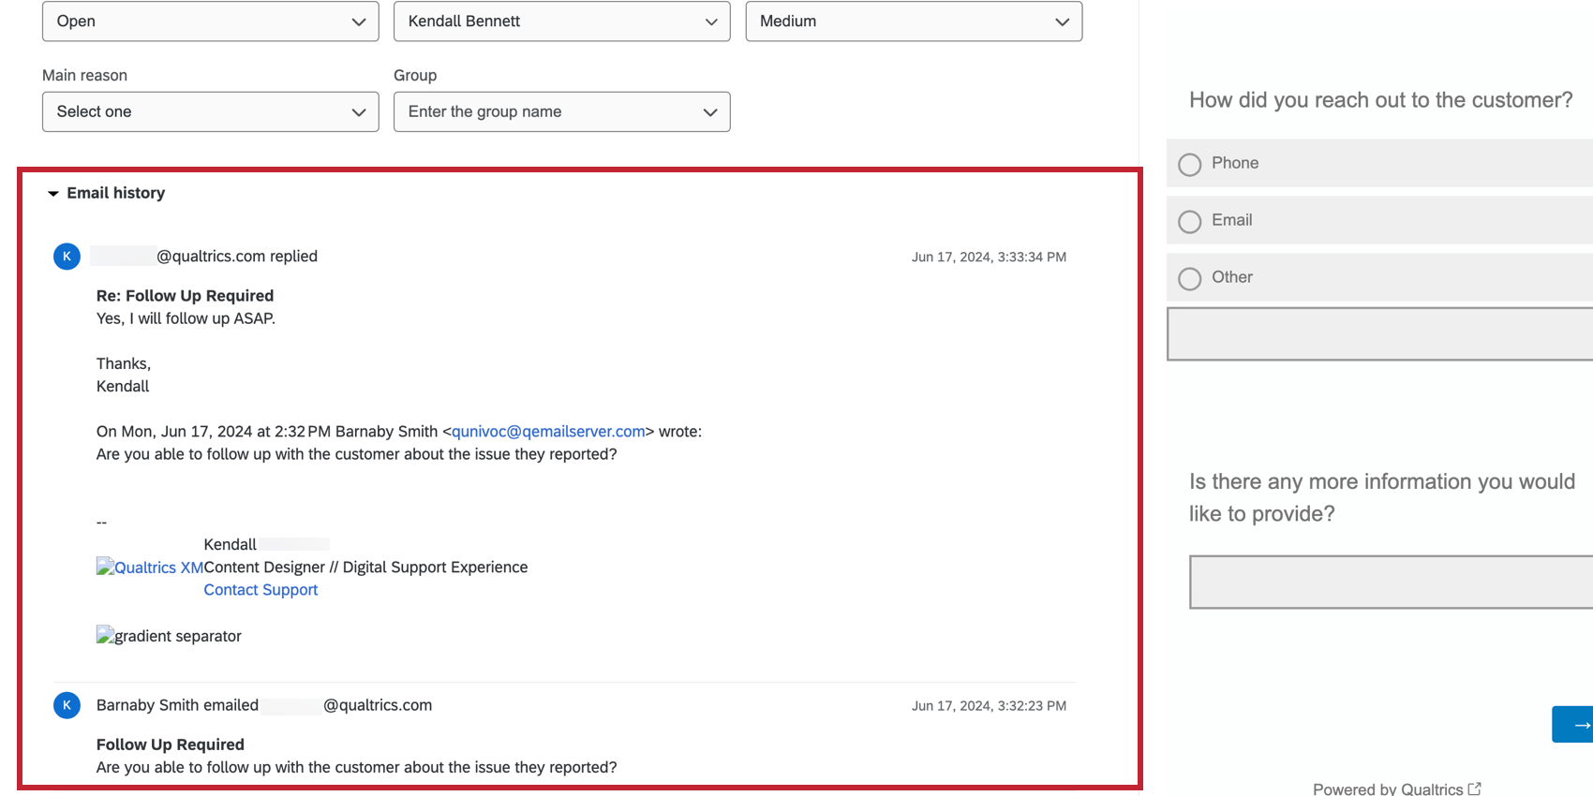Click the qunivoc@qemailserver.com email link
The width and height of the screenshot is (1593, 796).
tap(548, 432)
